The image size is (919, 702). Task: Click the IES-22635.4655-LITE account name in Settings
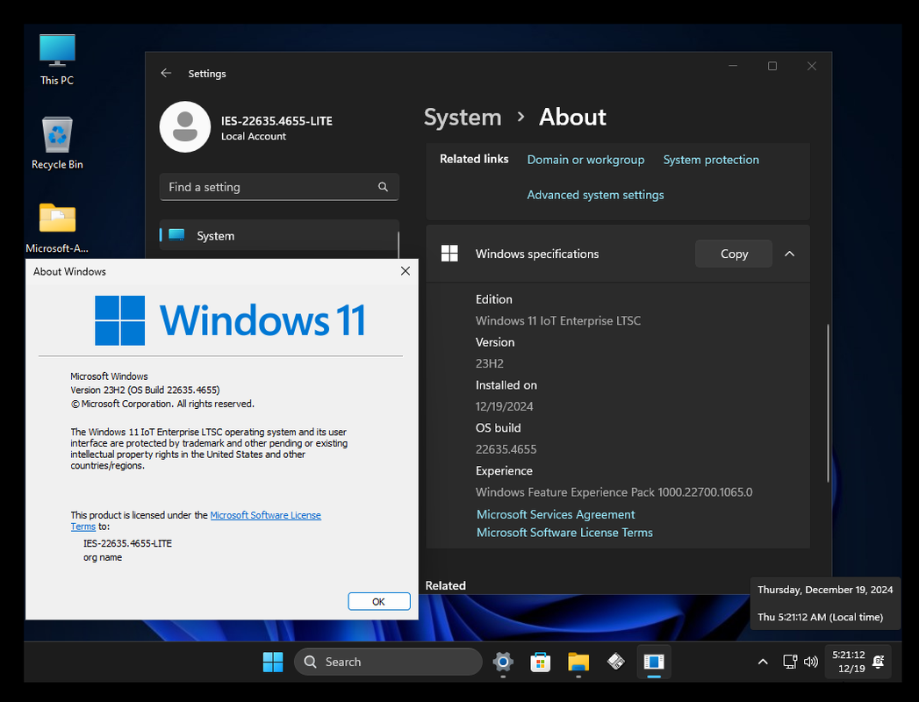(x=276, y=121)
